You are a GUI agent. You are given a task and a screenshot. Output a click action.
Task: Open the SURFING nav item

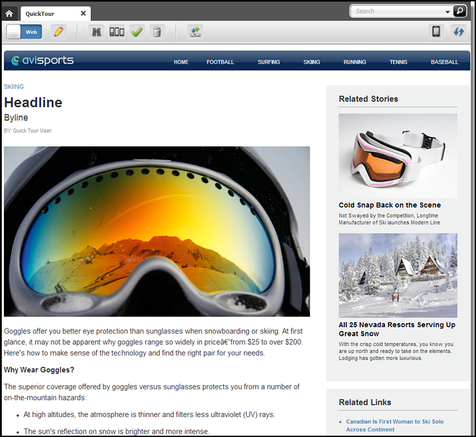tap(269, 62)
